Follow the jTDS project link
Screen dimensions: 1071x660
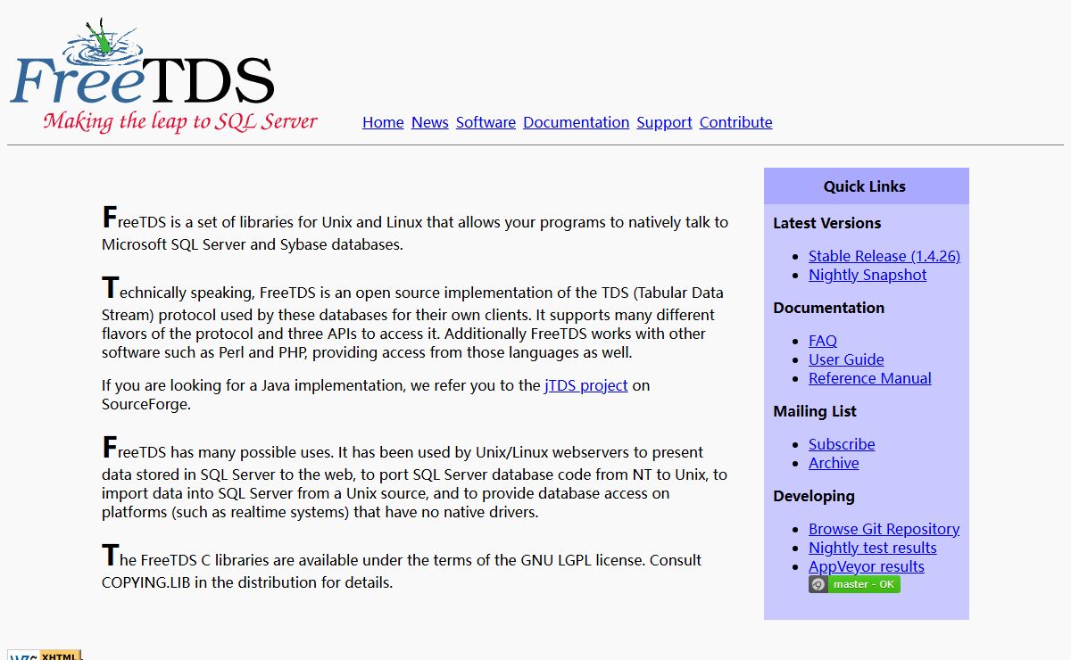(586, 385)
